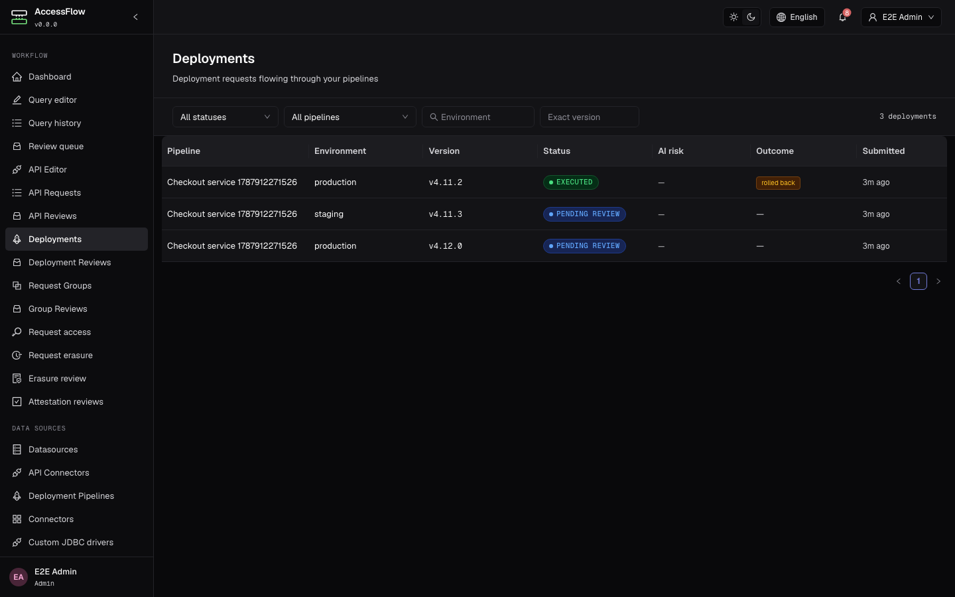Click the Custom JDBC drivers icon
This screenshot has width=955, height=597.
click(17, 543)
